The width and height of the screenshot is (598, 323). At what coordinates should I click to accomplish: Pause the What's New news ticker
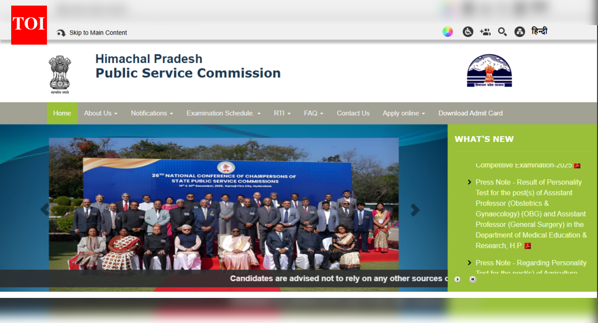pyautogui.click(x=473, y=279)
